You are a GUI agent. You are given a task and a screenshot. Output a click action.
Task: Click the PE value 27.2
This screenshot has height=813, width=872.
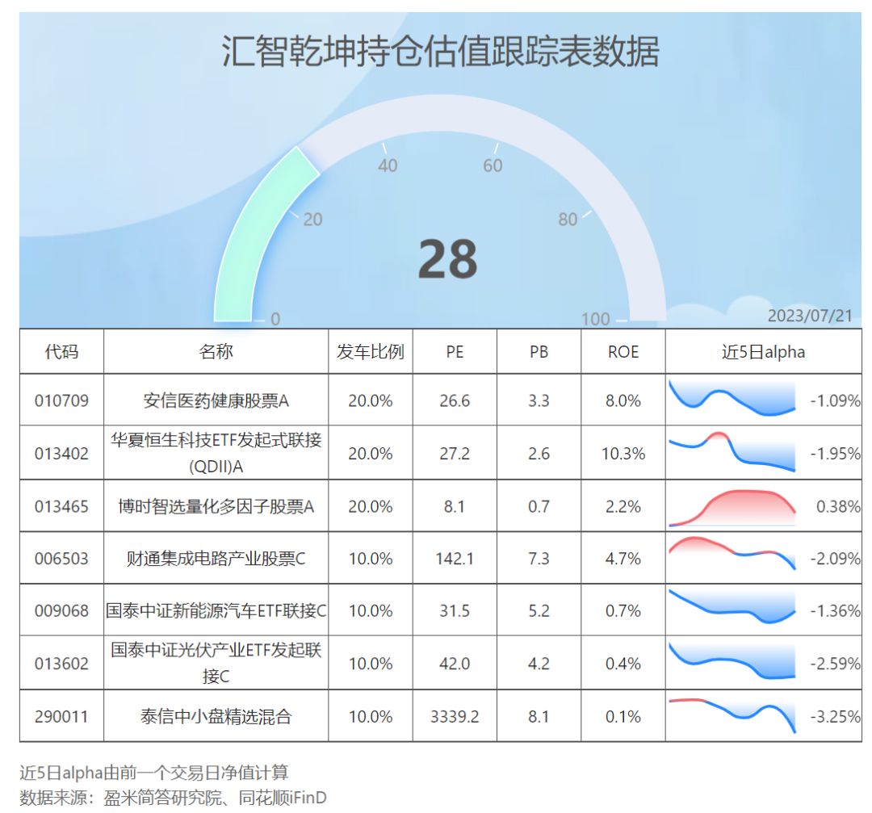coord(455,454)
